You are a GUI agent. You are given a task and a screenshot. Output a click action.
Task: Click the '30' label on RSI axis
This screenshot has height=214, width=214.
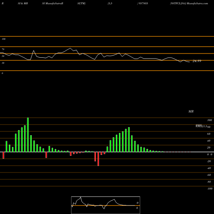tap(3, 63)
